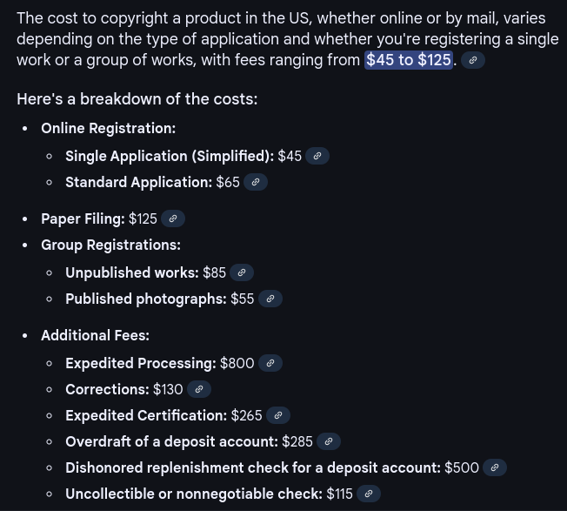Click the Additional Fees heading
This screenshot has height=511, width=567.
click(95, 335)
